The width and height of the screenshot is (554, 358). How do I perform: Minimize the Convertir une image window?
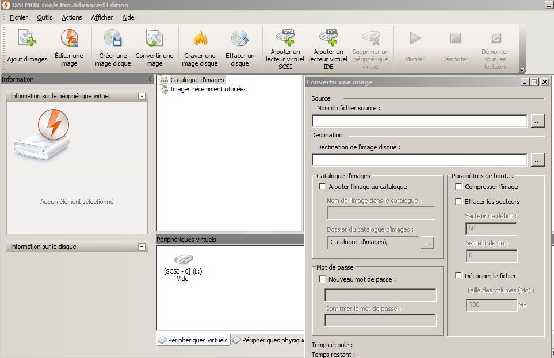click(525, 82)
